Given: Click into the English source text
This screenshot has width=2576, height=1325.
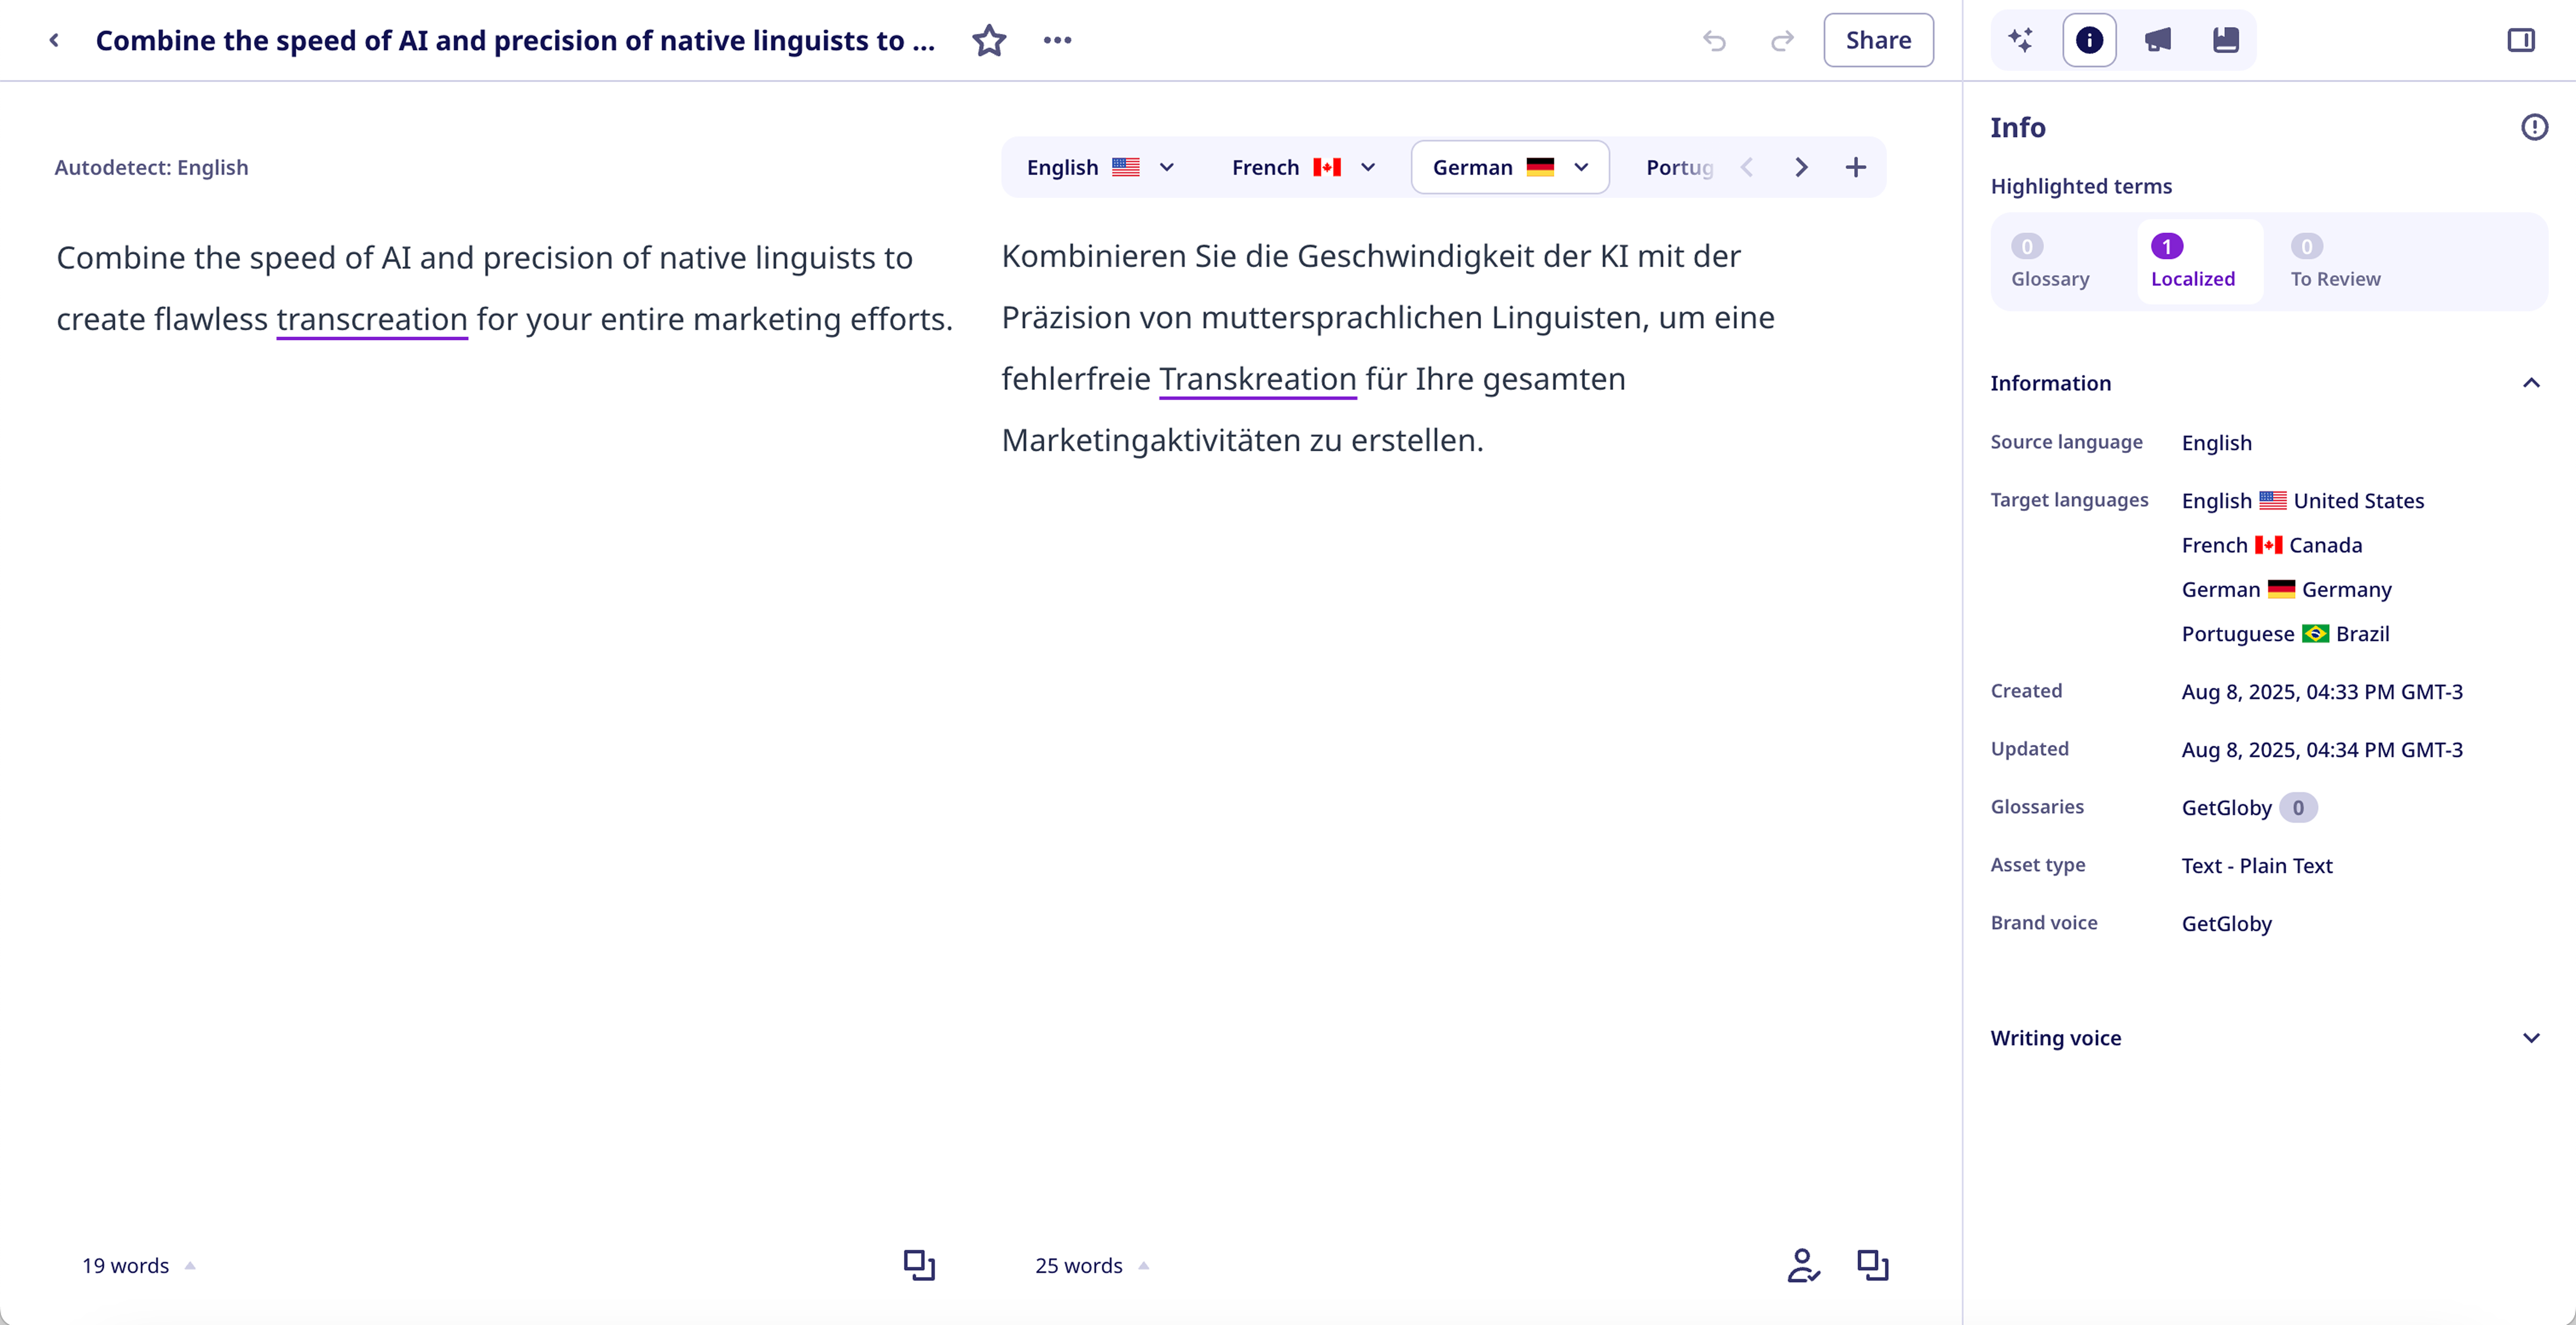Looking at the screenshot, I should click(505, 288).
